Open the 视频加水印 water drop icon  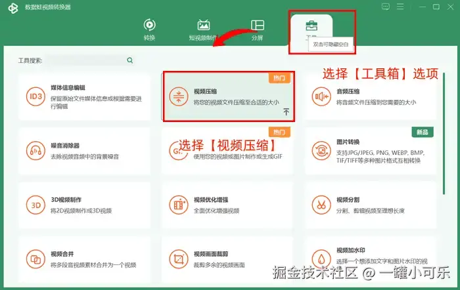coord(321,259)
